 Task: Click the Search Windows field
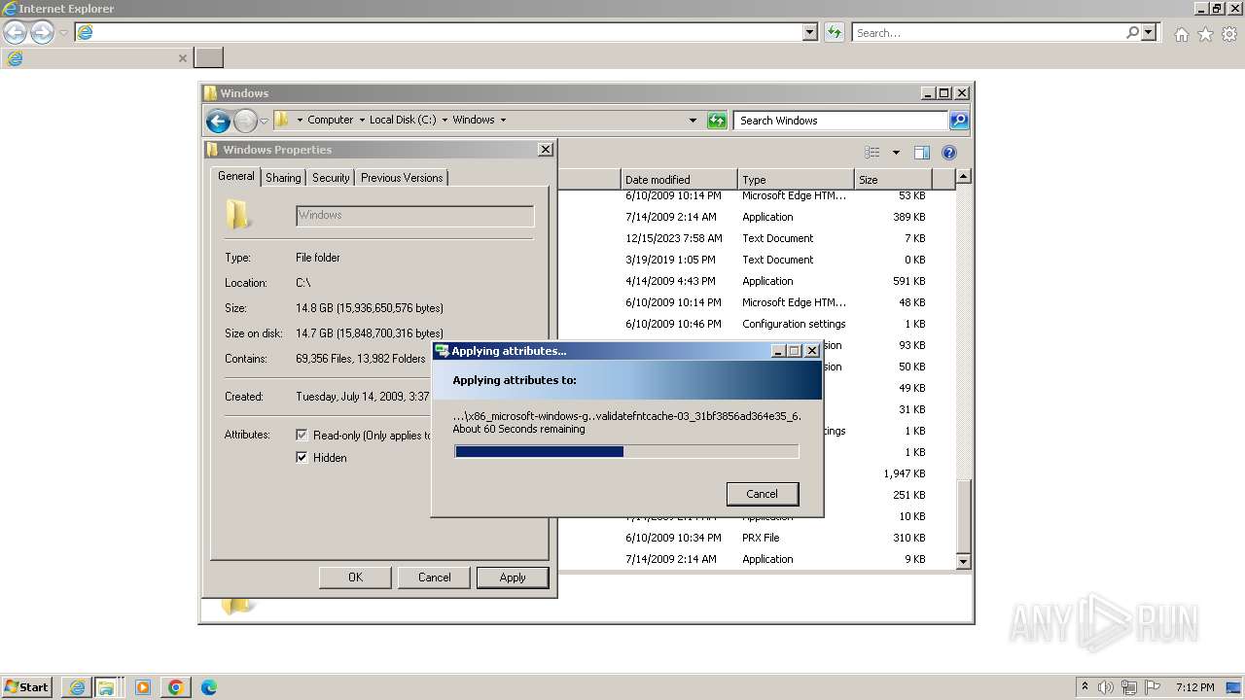(840, 121)
